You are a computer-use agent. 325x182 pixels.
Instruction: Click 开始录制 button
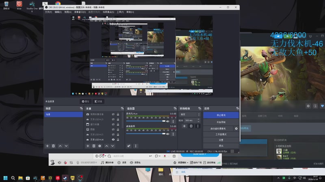[221, 122]
